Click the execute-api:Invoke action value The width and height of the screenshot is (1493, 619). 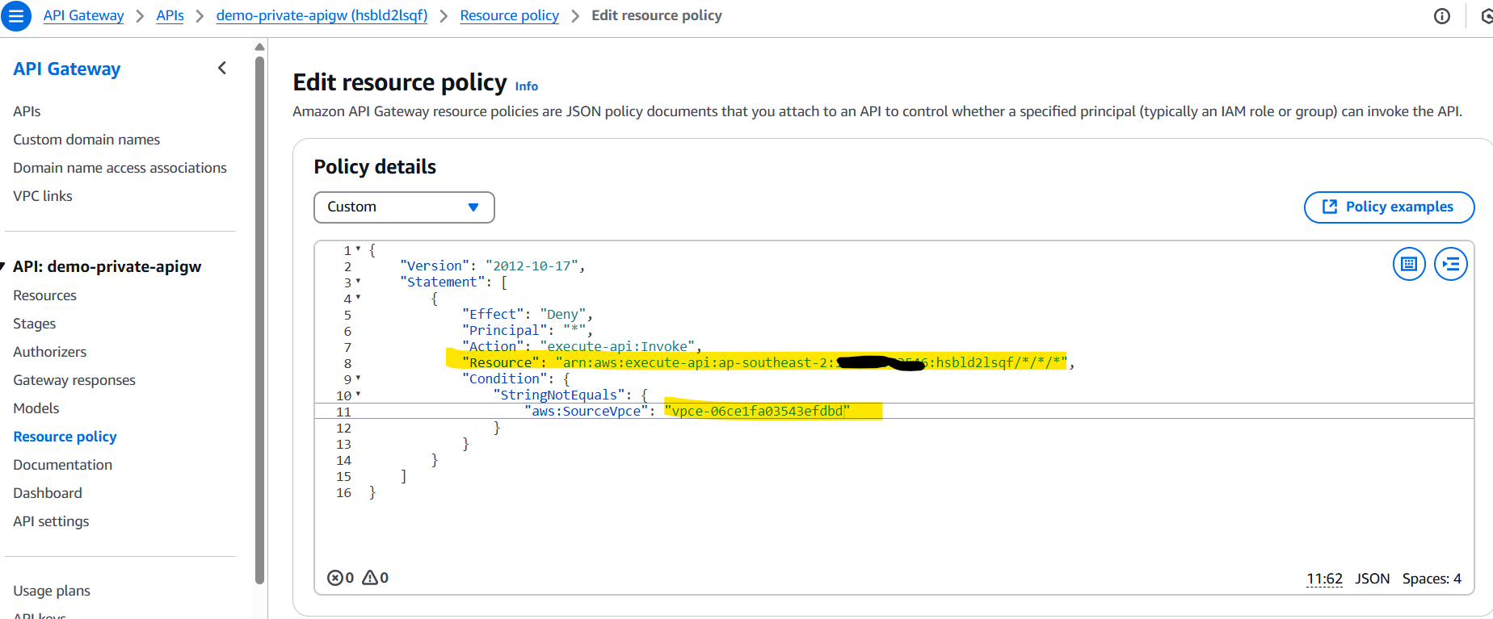(x=617, y=346)
